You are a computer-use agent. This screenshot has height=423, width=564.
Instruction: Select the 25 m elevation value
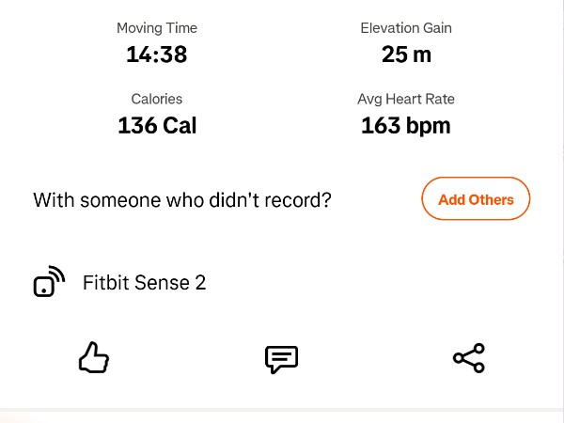point(406,55)
